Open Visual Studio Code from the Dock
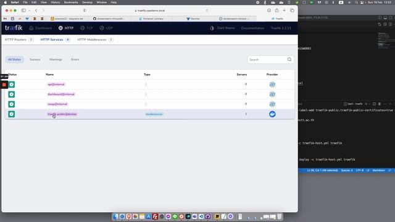The width and height of the screenshot is (395, 222). coord(201,216)
